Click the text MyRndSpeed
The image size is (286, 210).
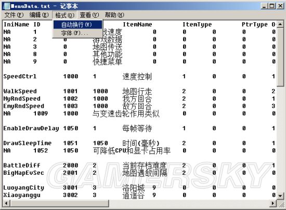[22, 99]
